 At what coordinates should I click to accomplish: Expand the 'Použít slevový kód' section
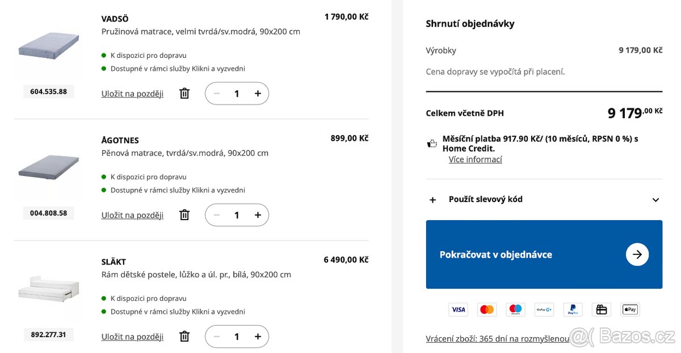point(432,199)
